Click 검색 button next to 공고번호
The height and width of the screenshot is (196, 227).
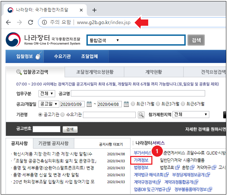(70, 129)
